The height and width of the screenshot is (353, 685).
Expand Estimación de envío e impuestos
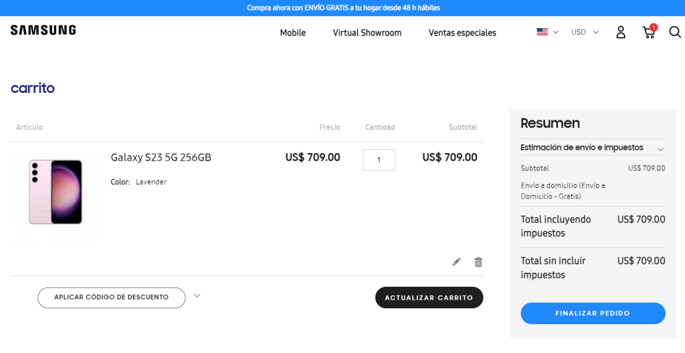[593, 148]
